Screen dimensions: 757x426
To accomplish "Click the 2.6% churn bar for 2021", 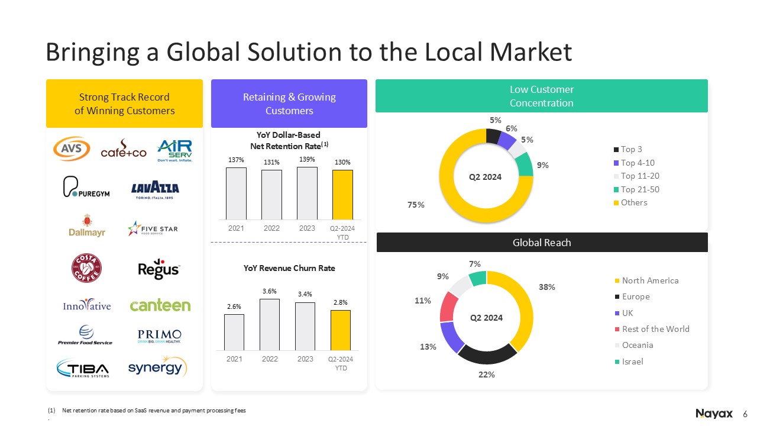I will point(234,332).
